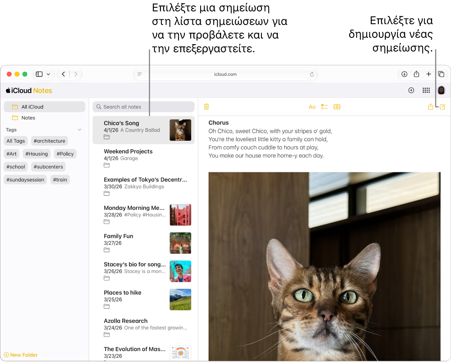Open Stacey's bio for song... note
Viewport: 451px width, 362px height.
coord(143,271)
